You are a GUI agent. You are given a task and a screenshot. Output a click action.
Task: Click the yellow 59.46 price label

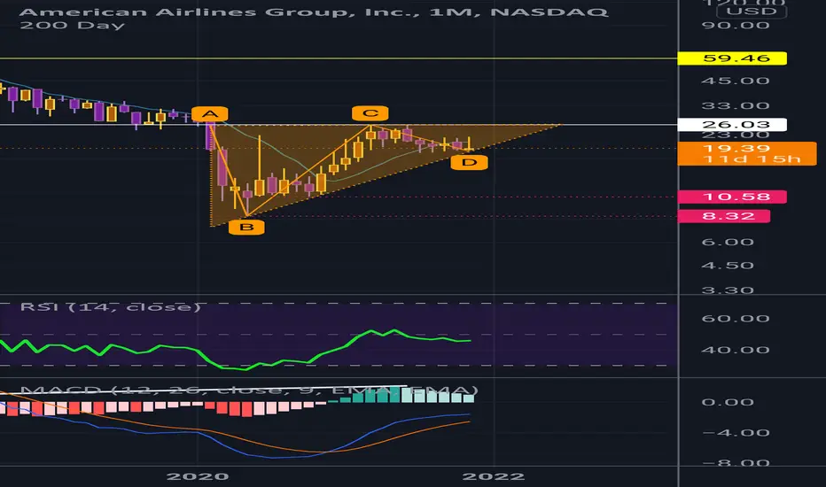pyautogui.click(x=732, y=58)
